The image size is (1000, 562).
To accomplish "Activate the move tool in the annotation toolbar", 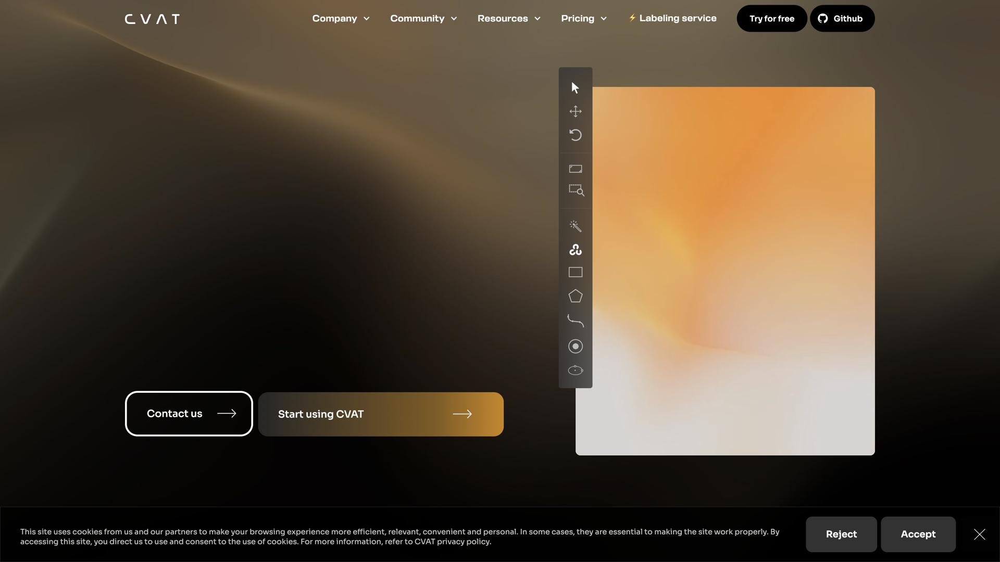I will coord(575,111).
